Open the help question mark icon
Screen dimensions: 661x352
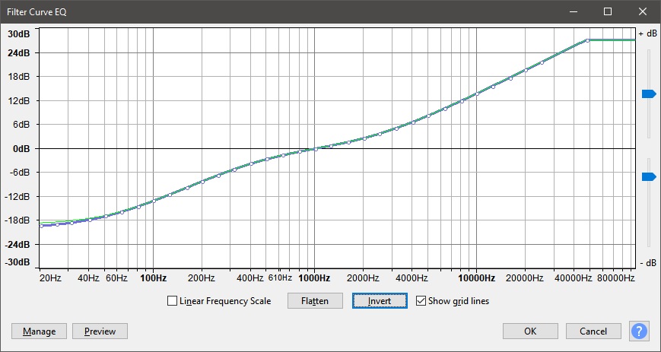[639, 331]
